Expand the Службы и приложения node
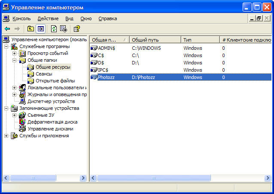The height and width of the screenshot is (194, 274). click(6, 136)
